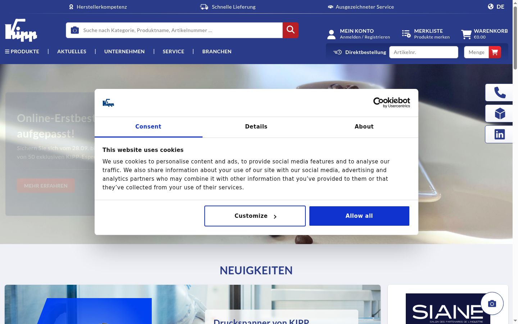Open the BRANCHEN menu
The width and height of the screenshot is (518, 324).
(217, 51)
